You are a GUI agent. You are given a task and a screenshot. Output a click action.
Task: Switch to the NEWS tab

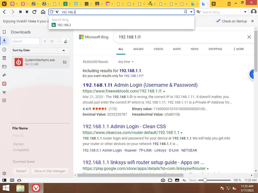[195, 49]
